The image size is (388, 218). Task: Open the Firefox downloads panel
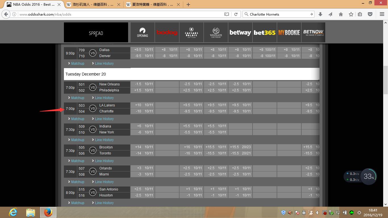[320, 14]
